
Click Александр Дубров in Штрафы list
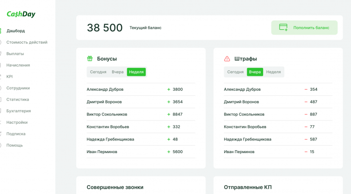(242, 89)
